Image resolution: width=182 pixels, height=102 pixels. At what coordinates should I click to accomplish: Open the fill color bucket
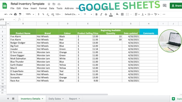click(x=117, y=14)
